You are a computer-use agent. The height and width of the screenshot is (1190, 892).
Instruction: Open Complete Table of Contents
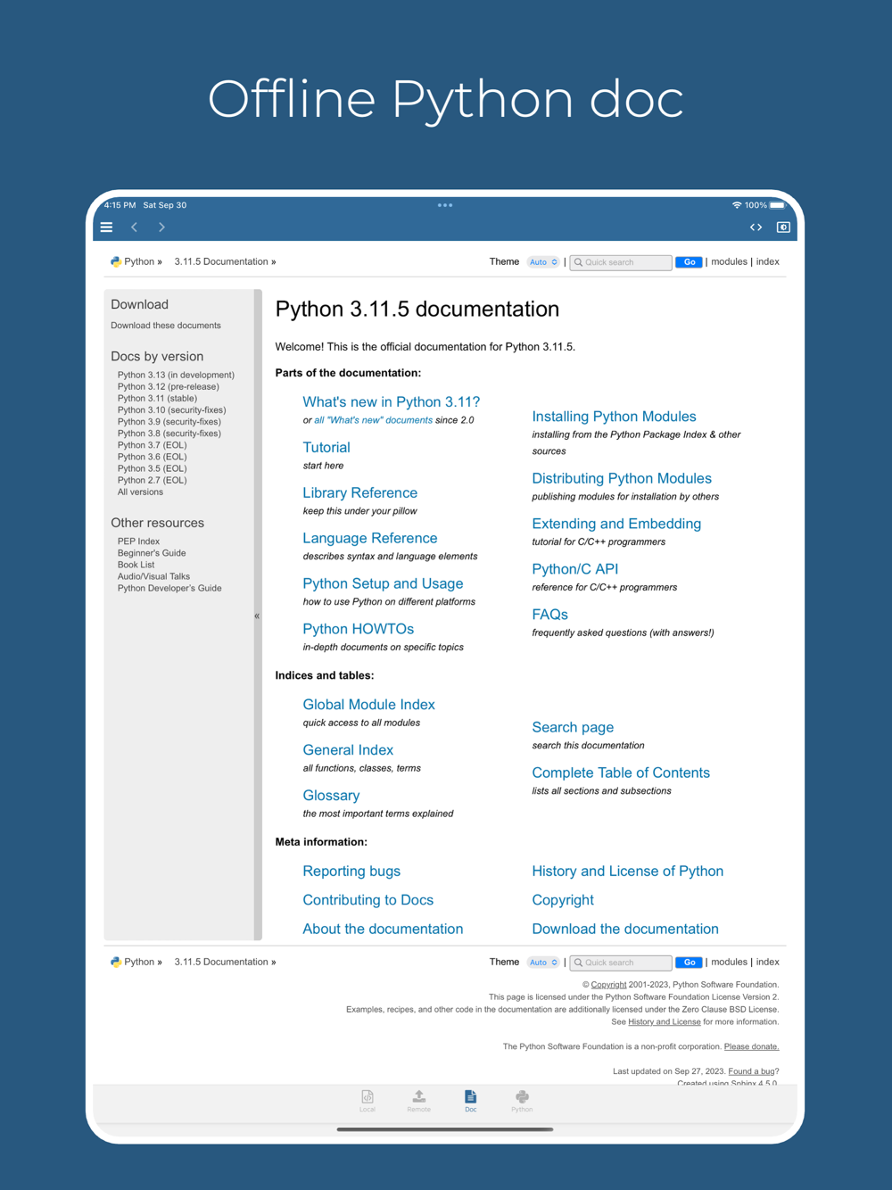pos(621,773)
